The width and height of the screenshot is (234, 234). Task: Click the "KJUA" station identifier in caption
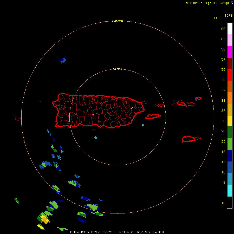[124, 232]
